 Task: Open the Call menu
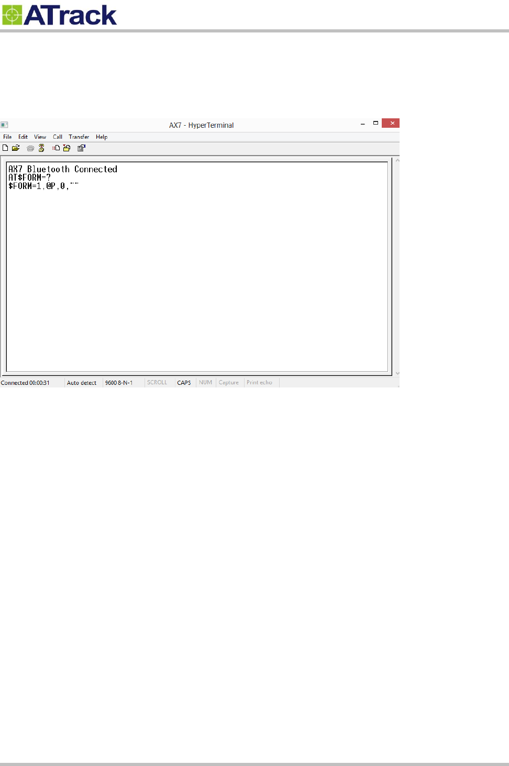tap(58, 137)
